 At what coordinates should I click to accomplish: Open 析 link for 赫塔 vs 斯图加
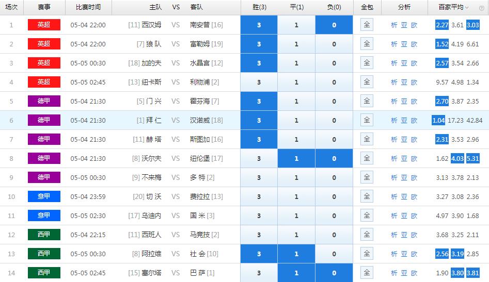[394, 139]
